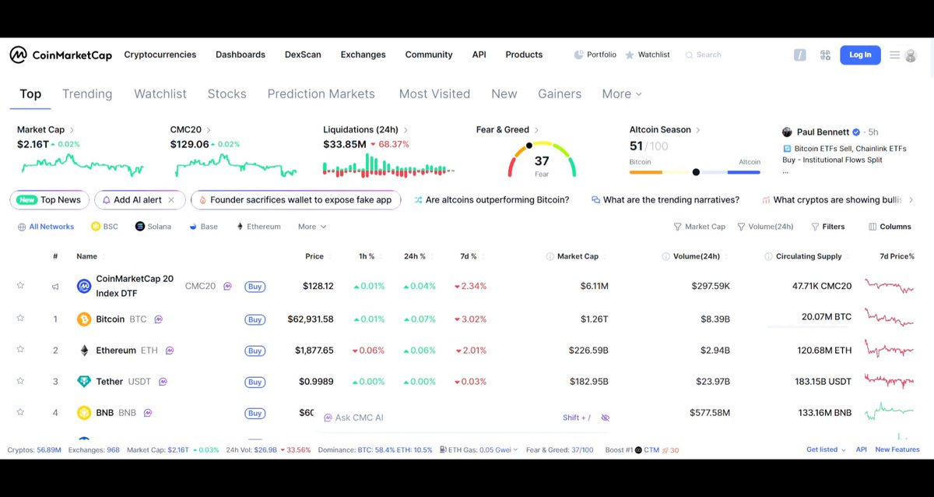Image resolution: width=934 pixels, height=497 pixels.
Task: Toggle hide Ask CMC AI eye icon
Action: tap(605, 418)
